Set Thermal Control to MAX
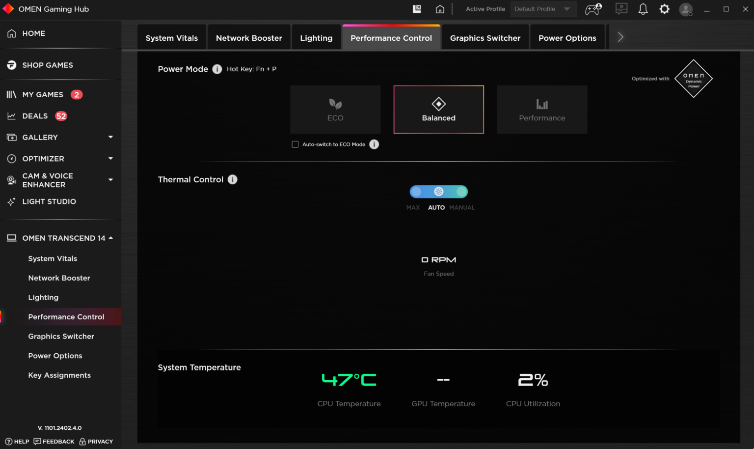This screenshot has height=449, width=754. [416, 192]
